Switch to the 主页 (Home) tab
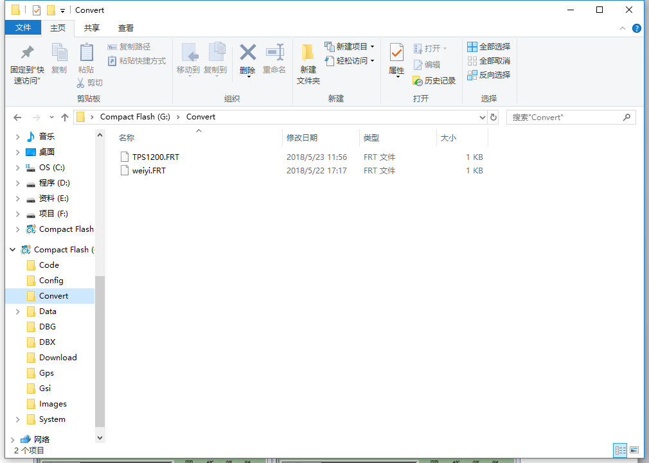 coord(58,28)
